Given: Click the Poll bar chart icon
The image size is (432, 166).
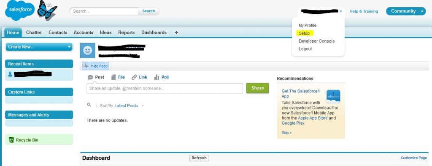Looking at the screenshot, I should coord(157,77).
